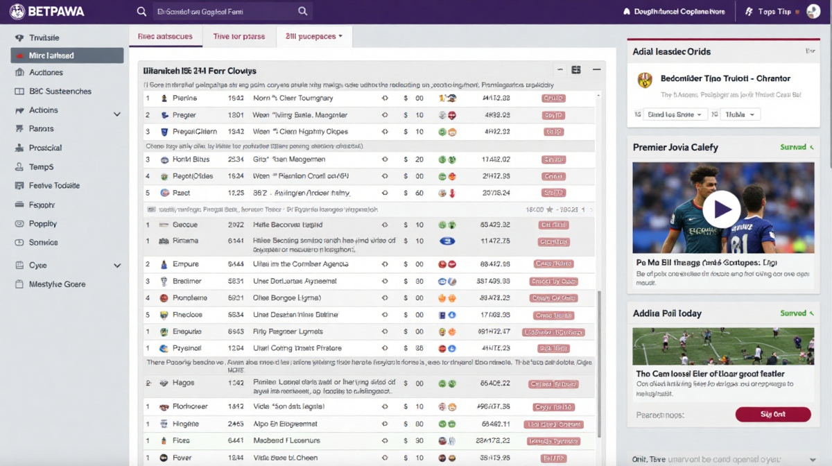
Task: Click the star icon in table subheader row
Action: click(550, 209)
